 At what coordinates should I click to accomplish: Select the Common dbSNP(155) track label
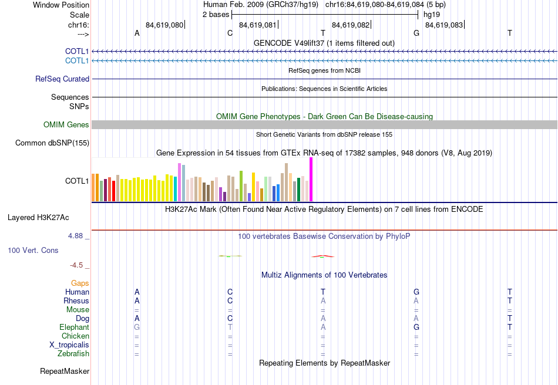52,143
